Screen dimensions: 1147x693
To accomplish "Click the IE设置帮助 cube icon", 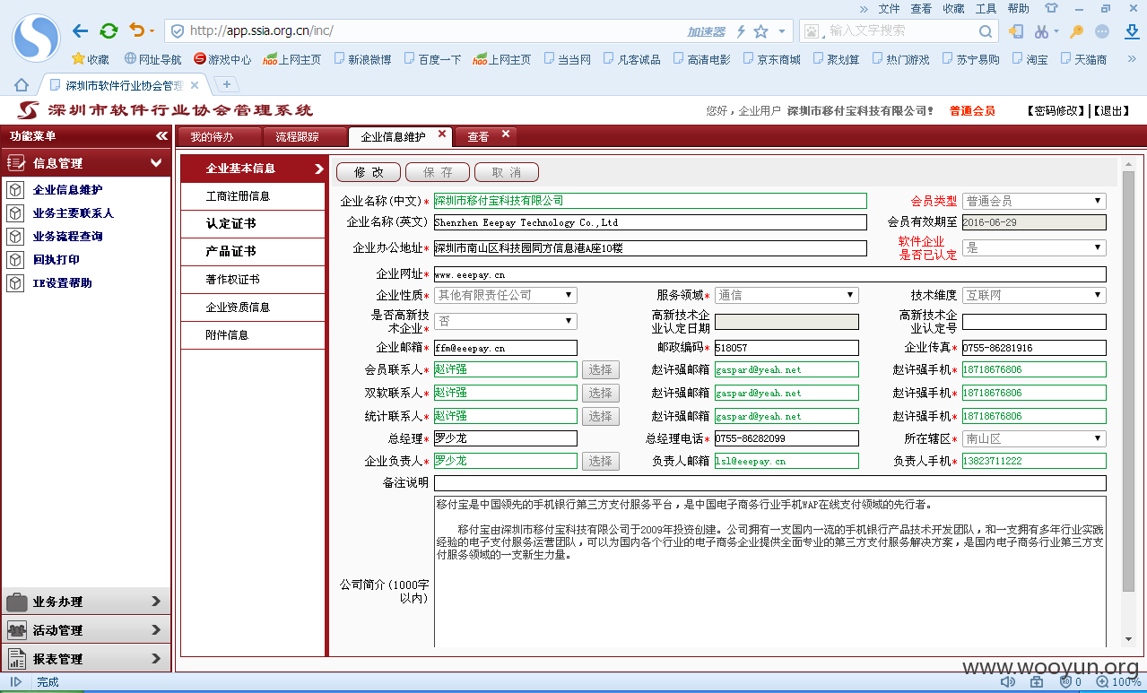I will pos(14,283).
